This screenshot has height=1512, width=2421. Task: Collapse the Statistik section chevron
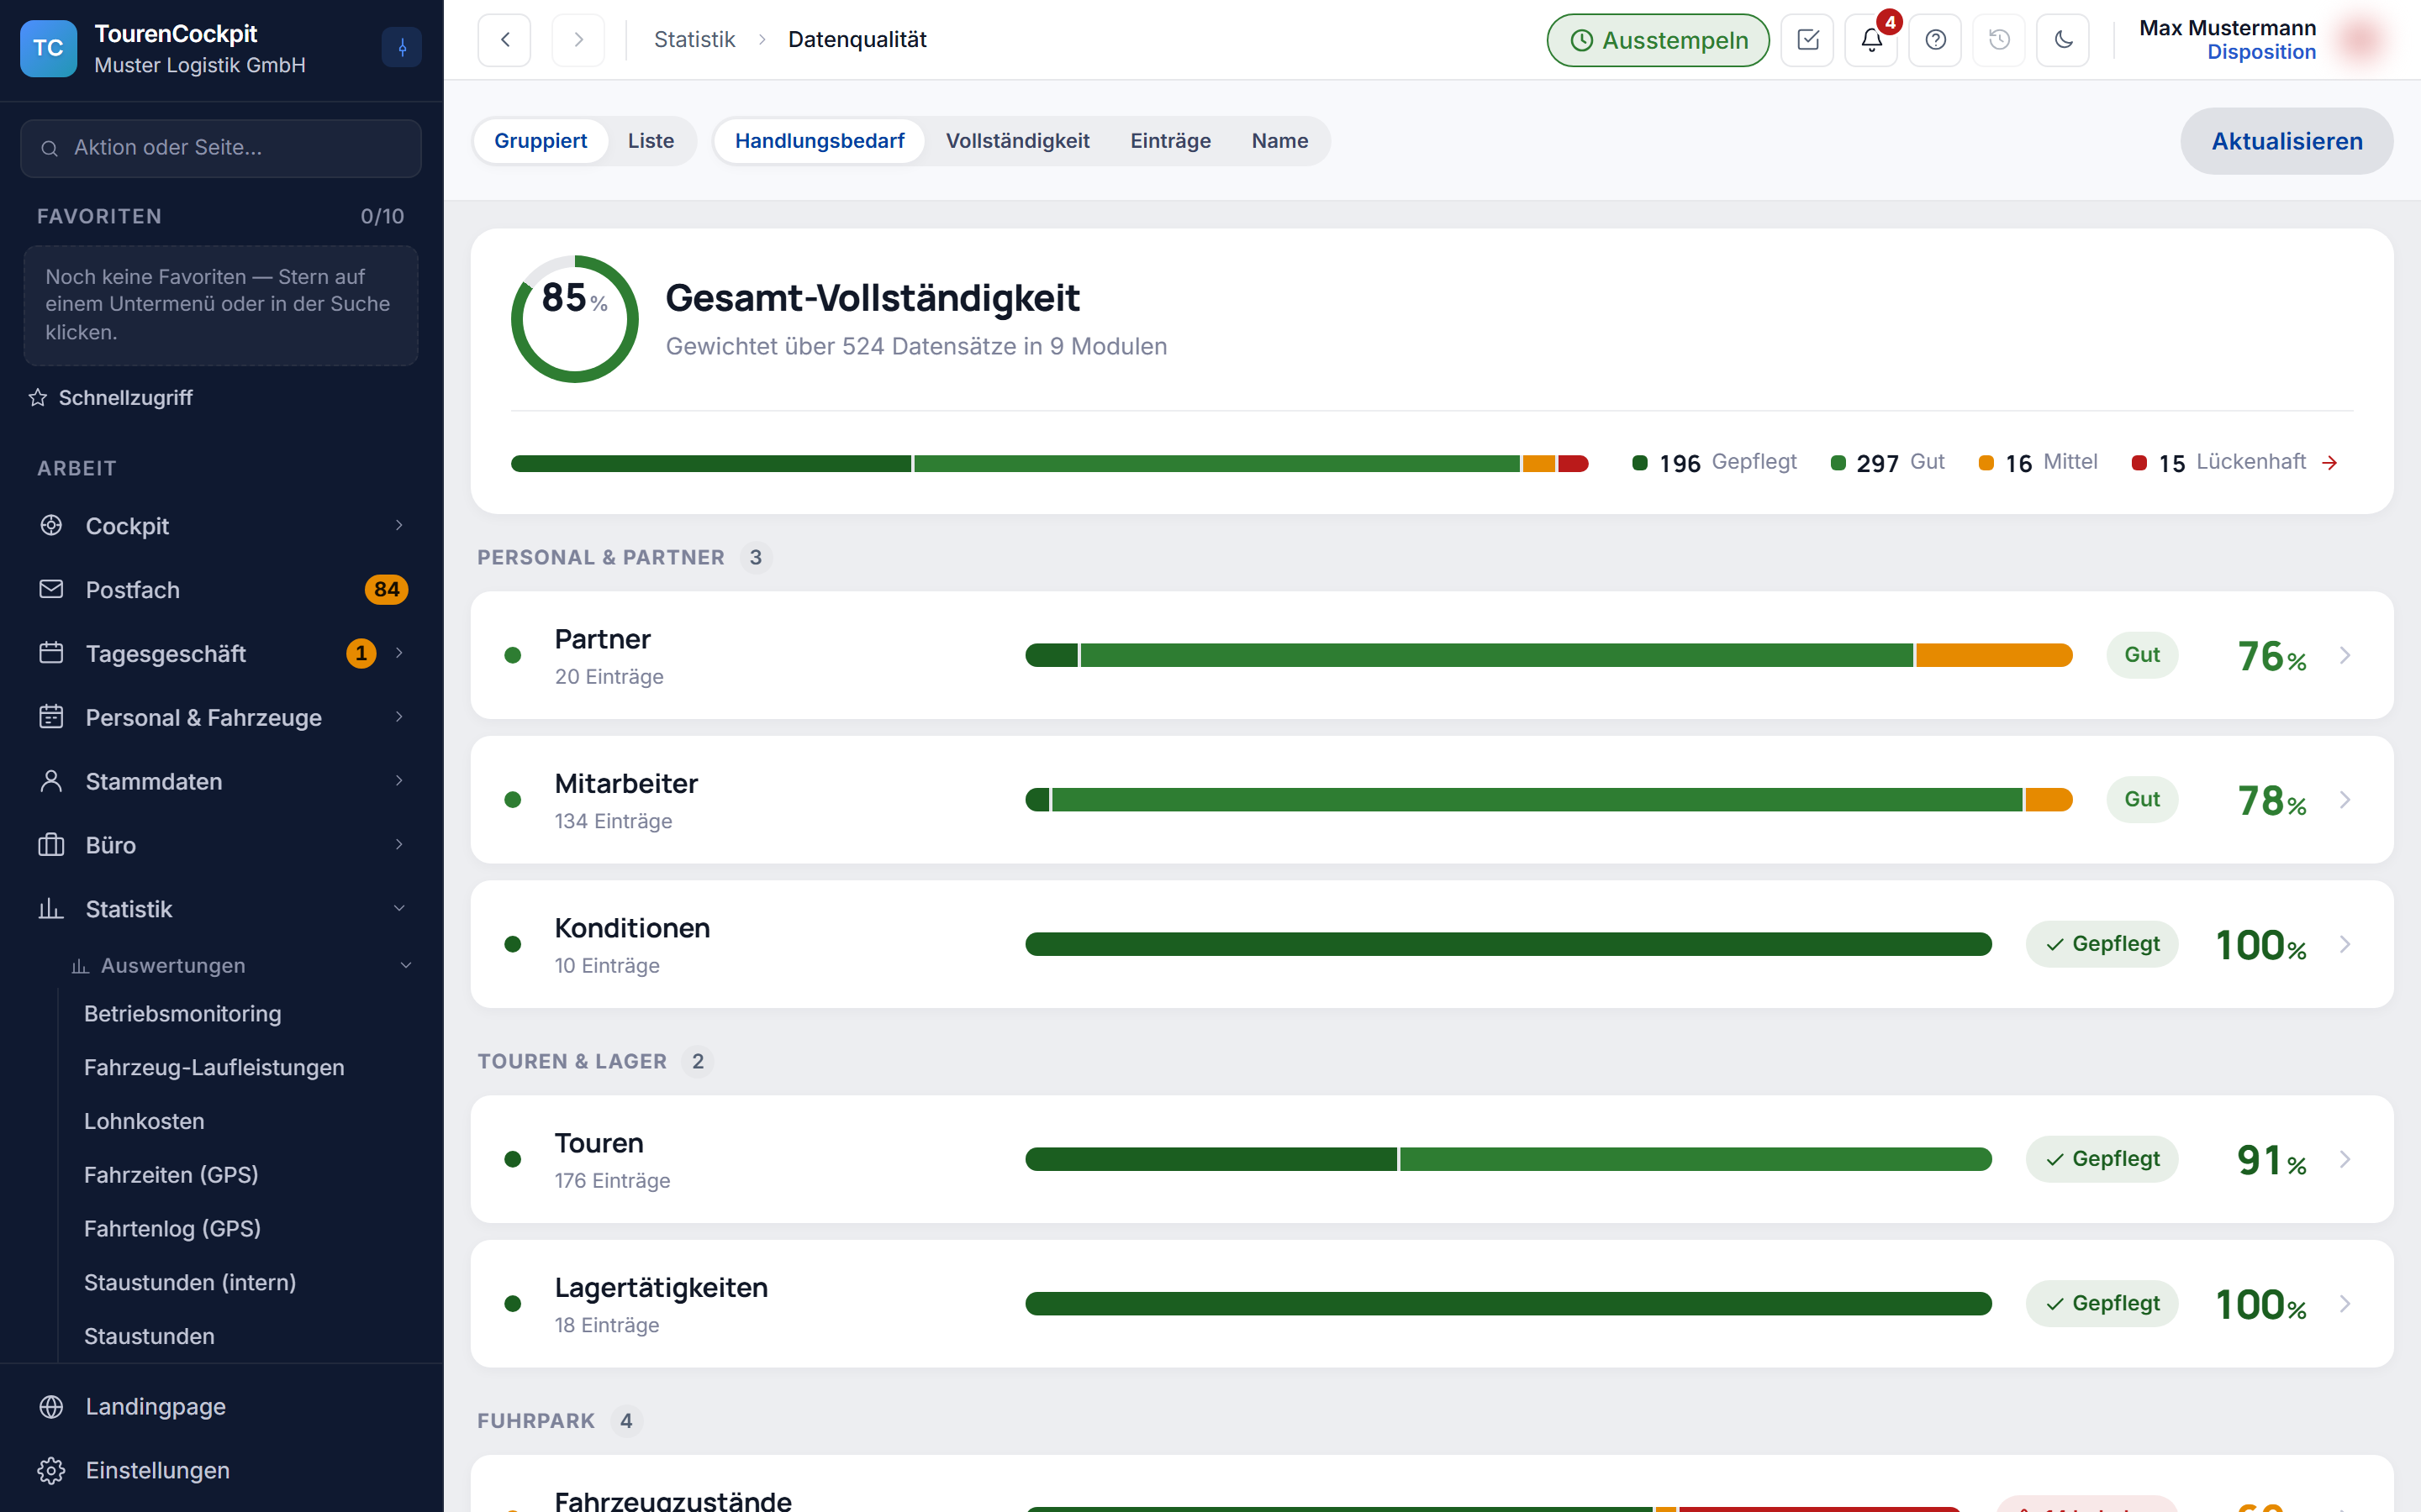399,910
